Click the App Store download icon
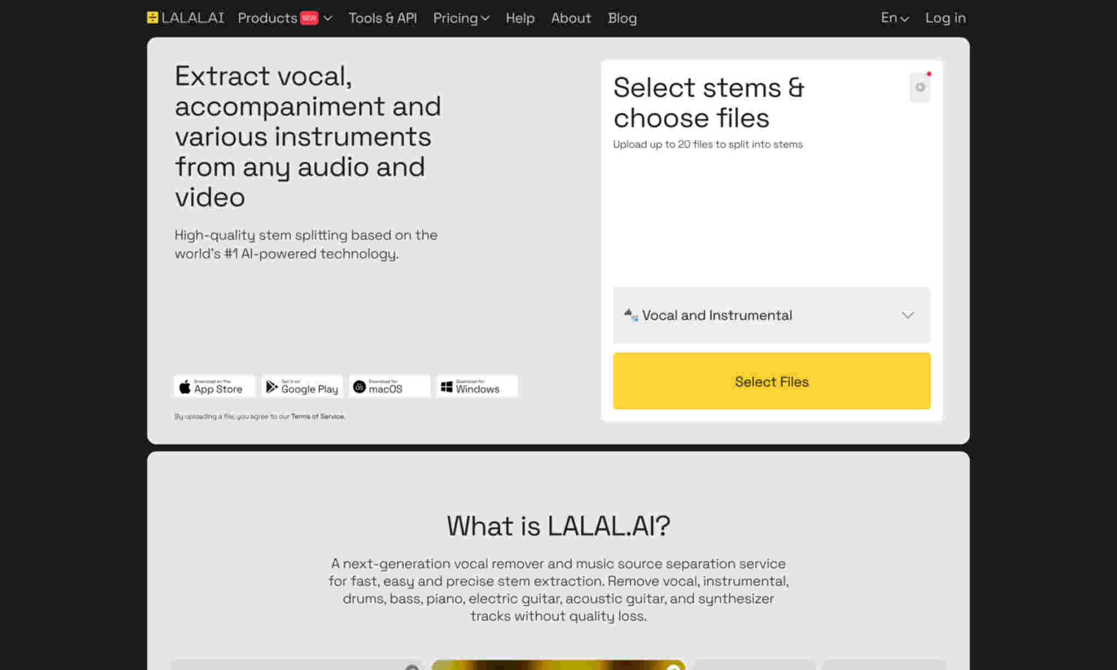Image resolution: width=1117 pixels, height=670 pixels. [x=214, y=386]
